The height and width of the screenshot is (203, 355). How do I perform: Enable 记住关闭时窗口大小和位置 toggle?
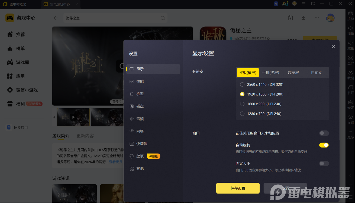point(324,133)
